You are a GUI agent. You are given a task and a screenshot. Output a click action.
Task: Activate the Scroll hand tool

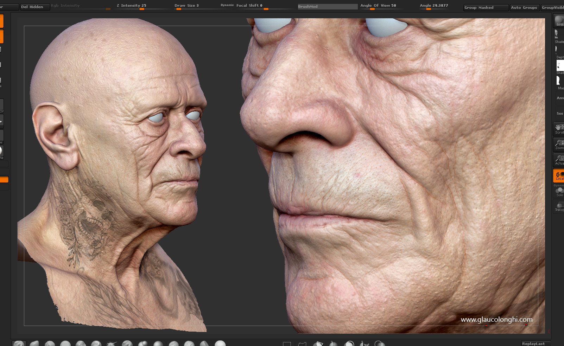559,129
